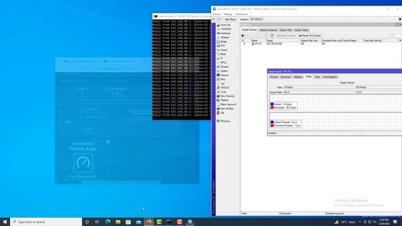The height and width of the screenshot is (226, 402).
Task: Switch to Queue Types tab
Action: click(x=301, y=30)
